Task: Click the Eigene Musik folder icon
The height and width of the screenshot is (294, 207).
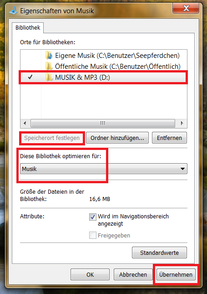Action: [x=49, y=56]
